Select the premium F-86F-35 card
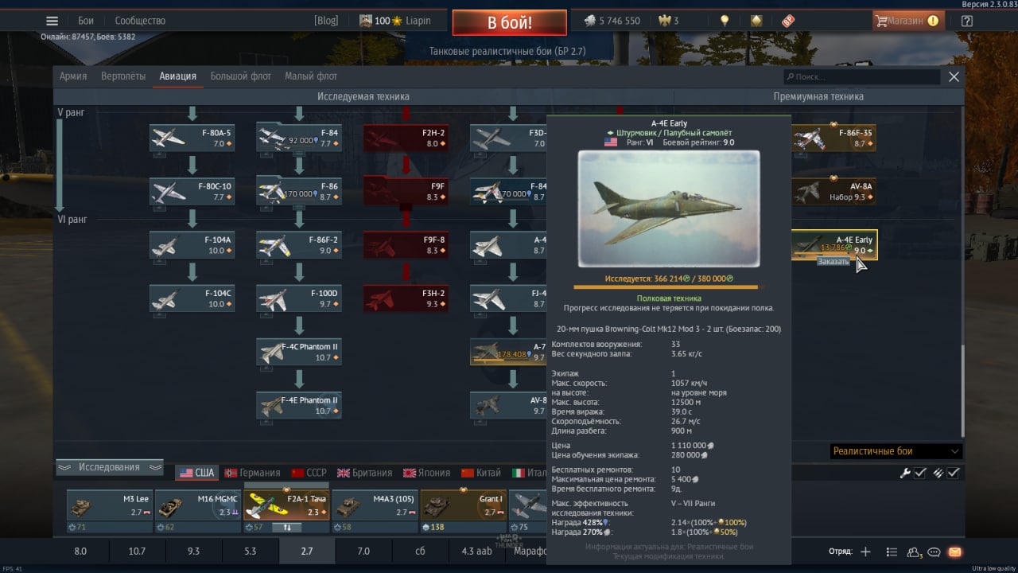This screenshot has width=1018, height=573. click(834, 138)
